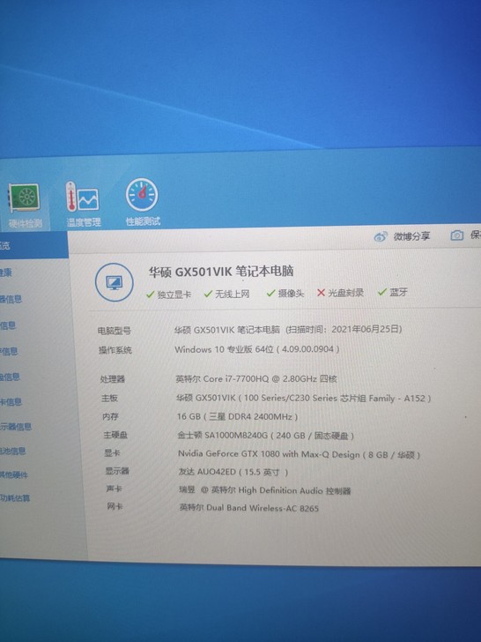The width and height of the screenshot is (481, 642).
Task: Click the 操作系统 row label
Action: click(115, 350)
